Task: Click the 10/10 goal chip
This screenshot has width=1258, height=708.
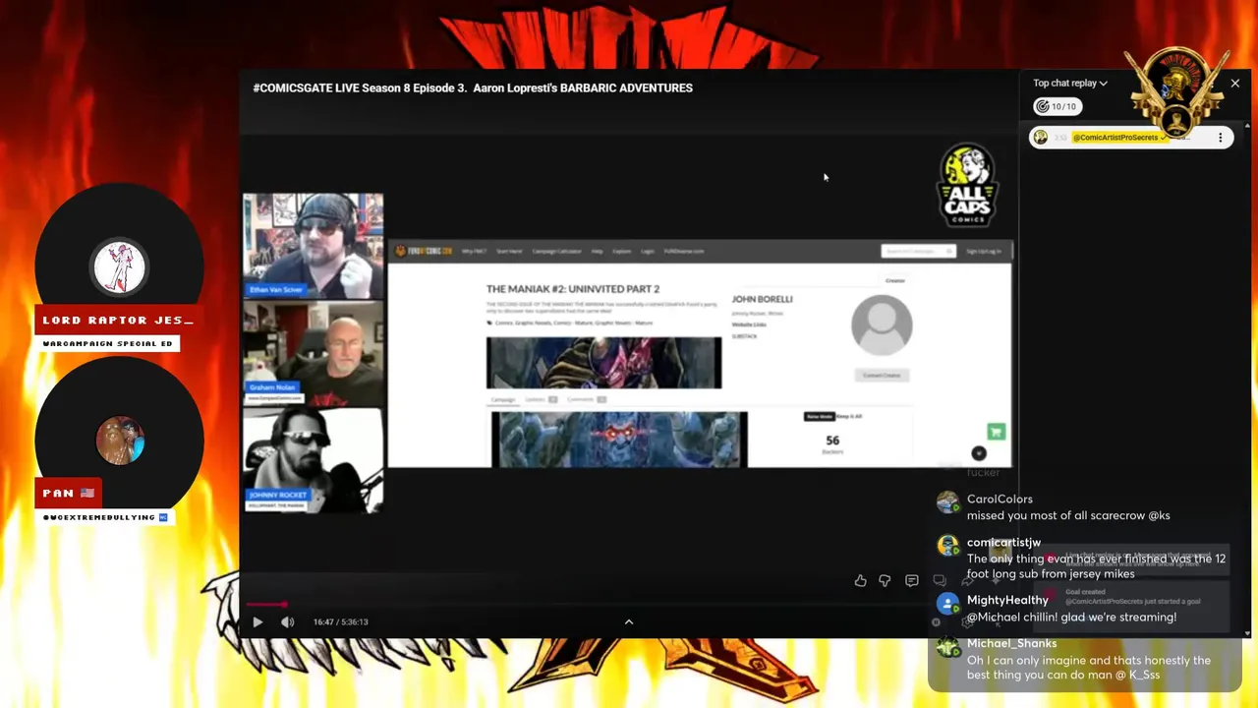Action: click(1057, 106)
